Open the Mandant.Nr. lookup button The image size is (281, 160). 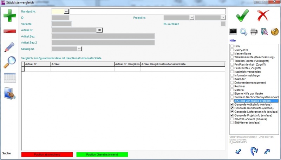point(67,12)
